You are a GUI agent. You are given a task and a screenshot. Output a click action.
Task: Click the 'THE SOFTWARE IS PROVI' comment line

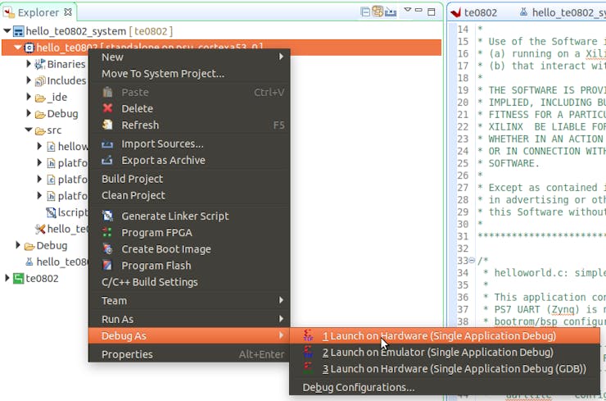pyautogui.click(x=541, y=90)
